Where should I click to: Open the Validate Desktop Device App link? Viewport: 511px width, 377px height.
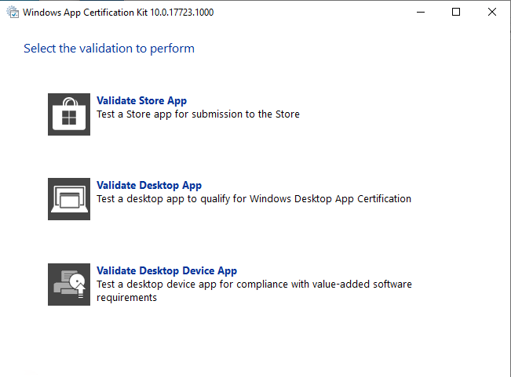tap(166, 270)
